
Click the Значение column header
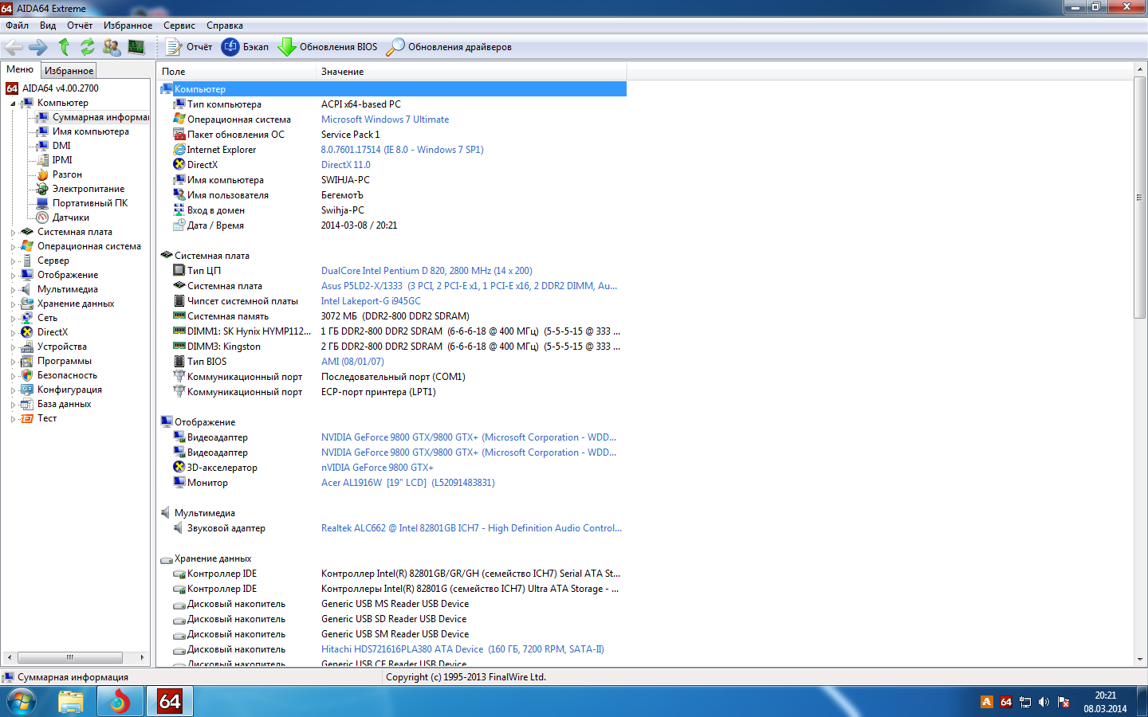[x=342, y=72]
